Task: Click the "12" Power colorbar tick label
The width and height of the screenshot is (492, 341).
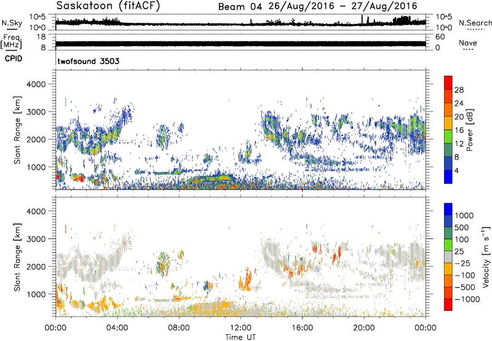Action: tap(459, 144)
